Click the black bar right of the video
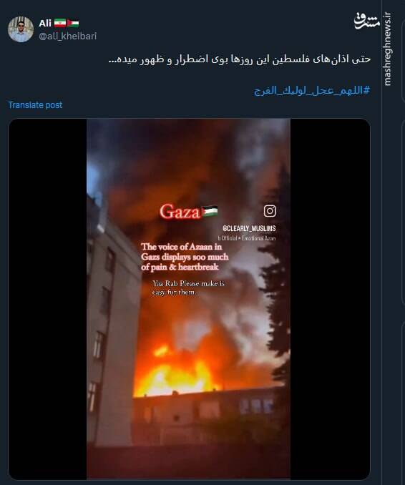The width and height of the screenshot is (405, 485). [330, 299]
